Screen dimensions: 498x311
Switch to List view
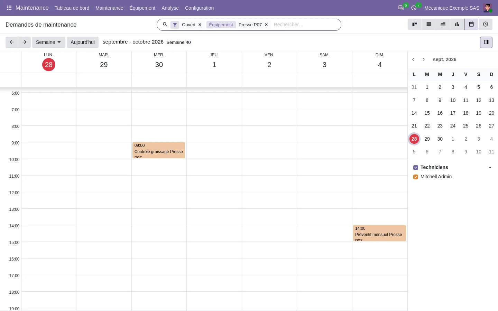click(429, 24)
